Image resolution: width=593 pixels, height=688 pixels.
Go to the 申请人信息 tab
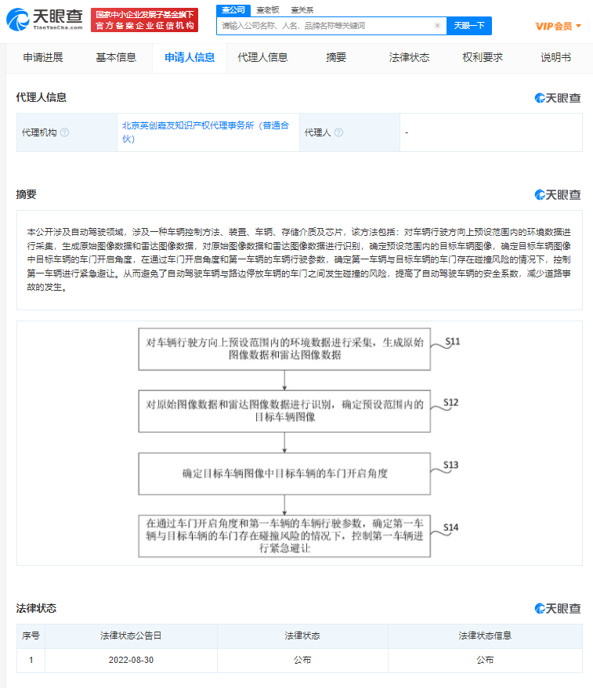click(x=190, y=57)
